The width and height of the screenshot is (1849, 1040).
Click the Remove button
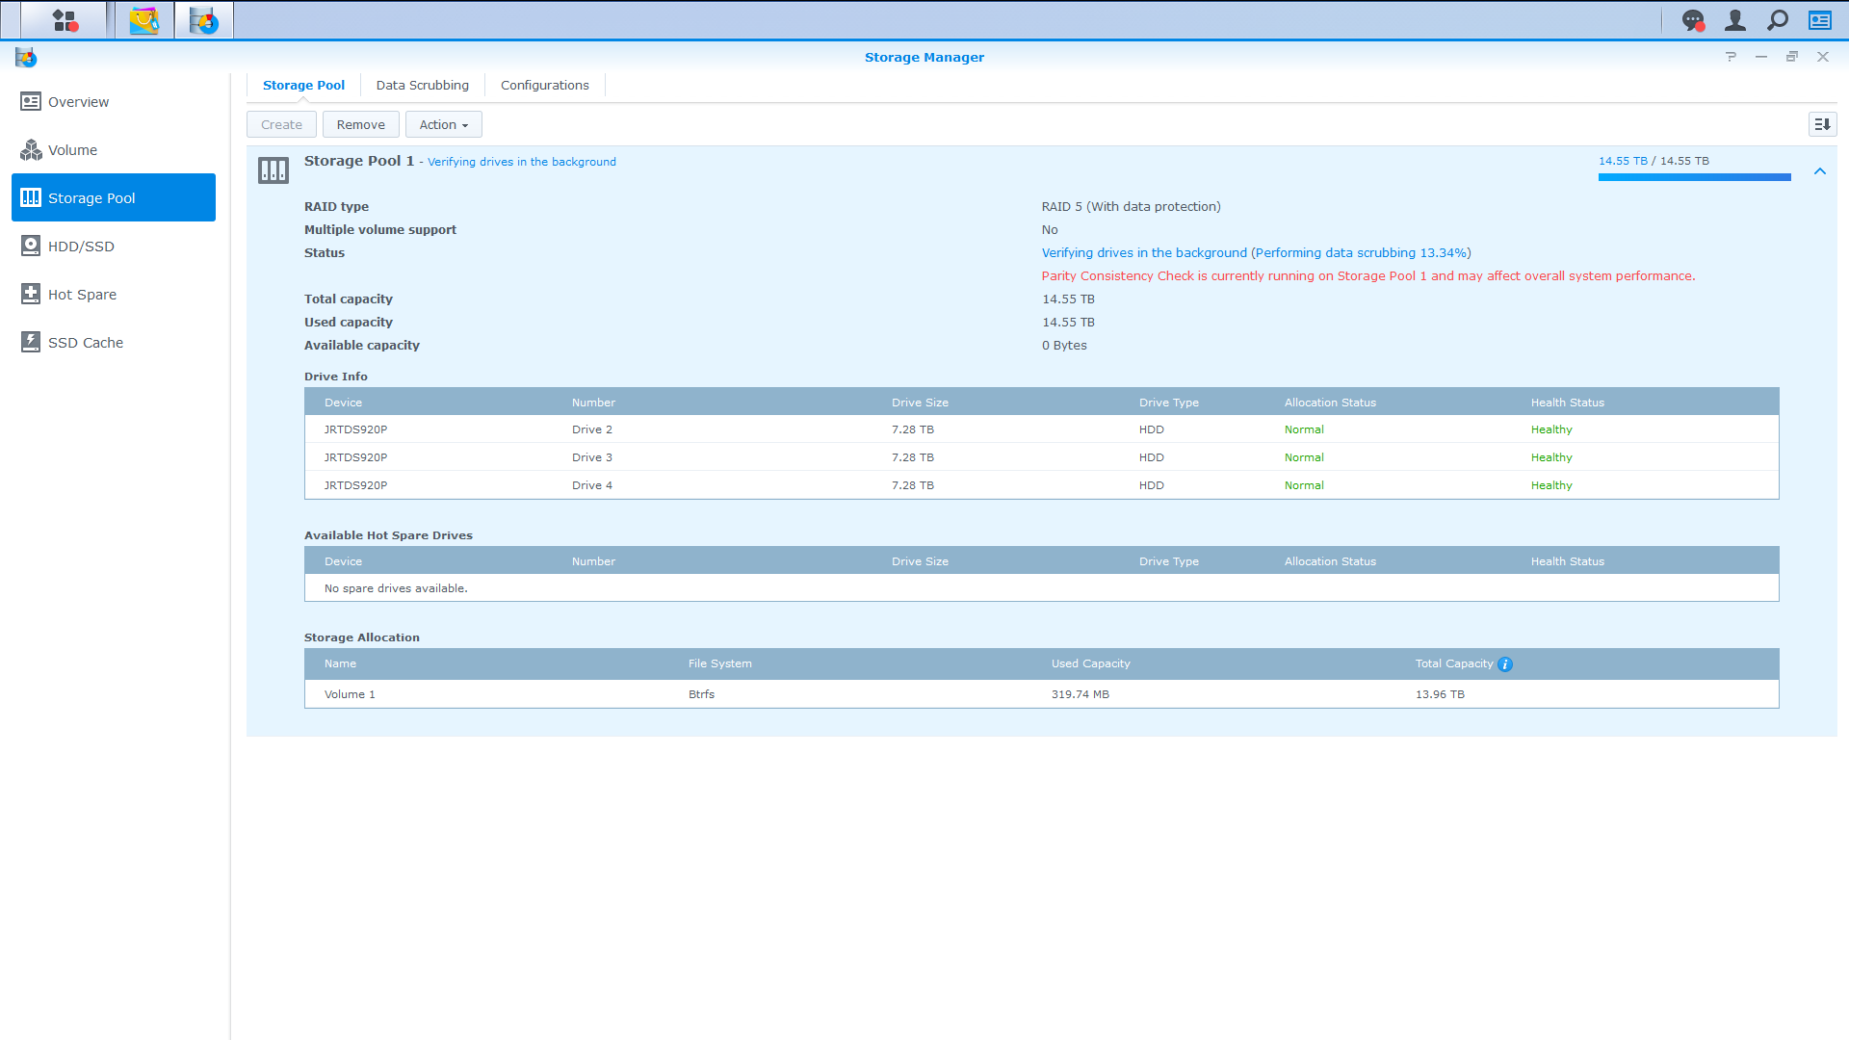click(x=360, y=124)
